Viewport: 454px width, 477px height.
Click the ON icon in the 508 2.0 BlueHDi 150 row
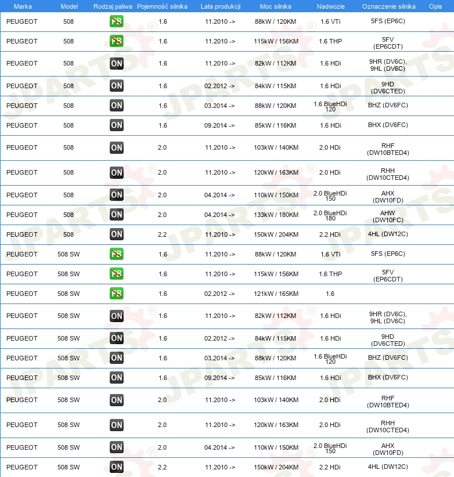click(x=117, y=195)
